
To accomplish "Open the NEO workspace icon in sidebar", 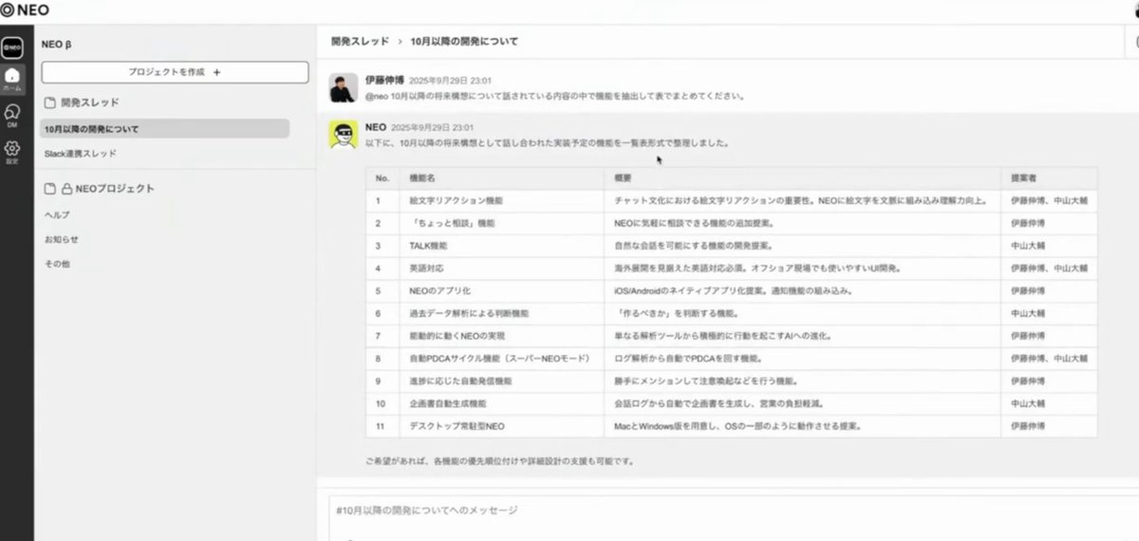I will point(12,47).
